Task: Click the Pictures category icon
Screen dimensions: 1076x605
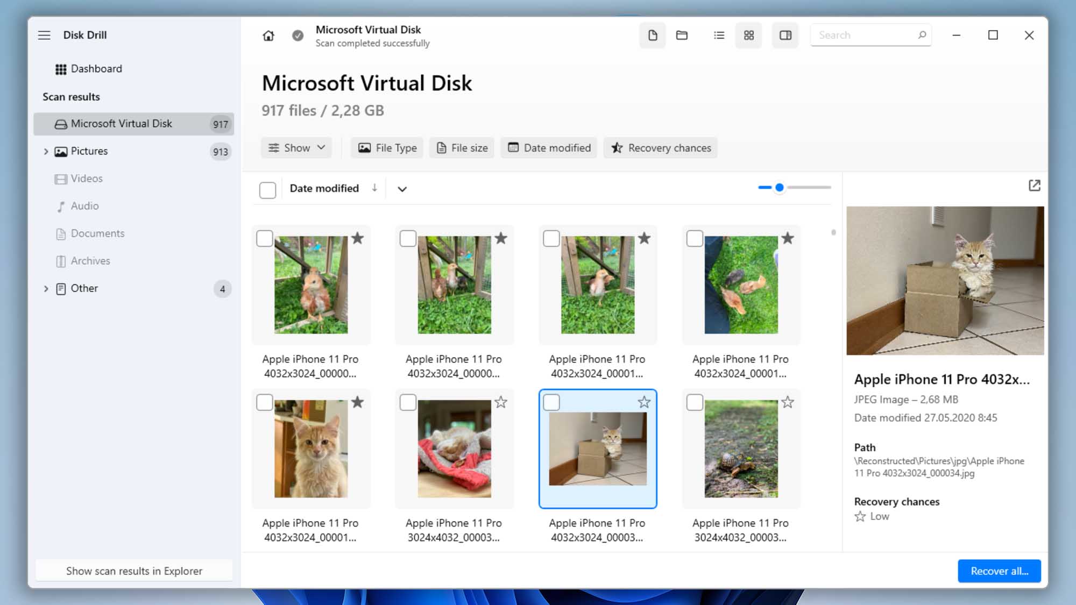Action: [x=61, y=152]
